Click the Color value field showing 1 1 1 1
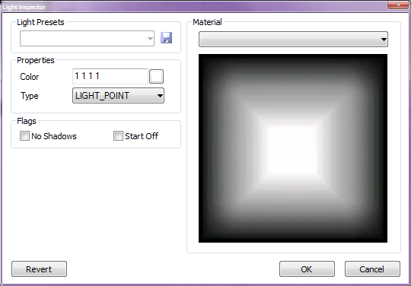Image resolution: width=411 pixels, height=286 pixels. click(110, 76)
